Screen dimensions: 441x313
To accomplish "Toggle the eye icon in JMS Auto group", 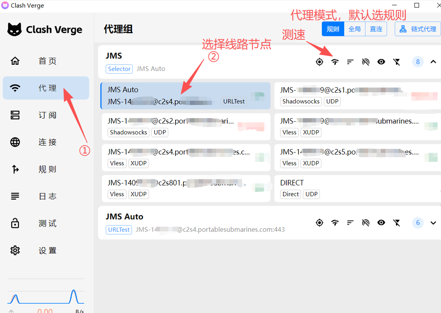I will point(381,223).
